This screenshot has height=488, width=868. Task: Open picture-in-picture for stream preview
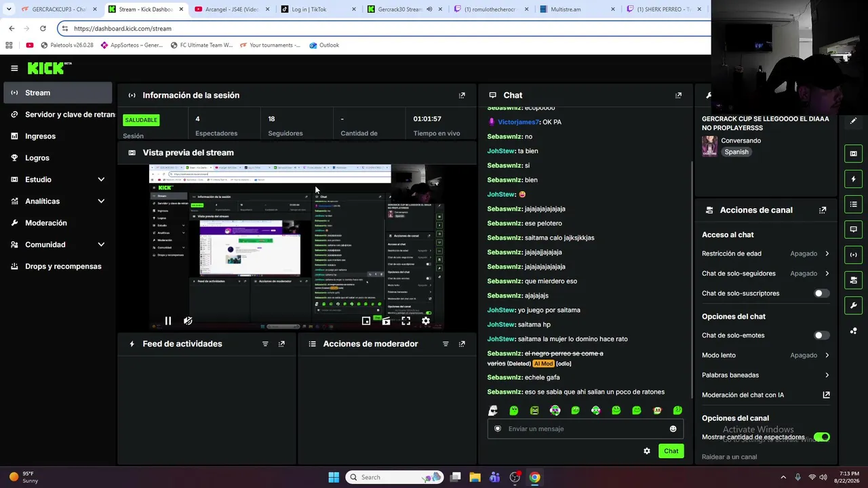tap(366, 321)
